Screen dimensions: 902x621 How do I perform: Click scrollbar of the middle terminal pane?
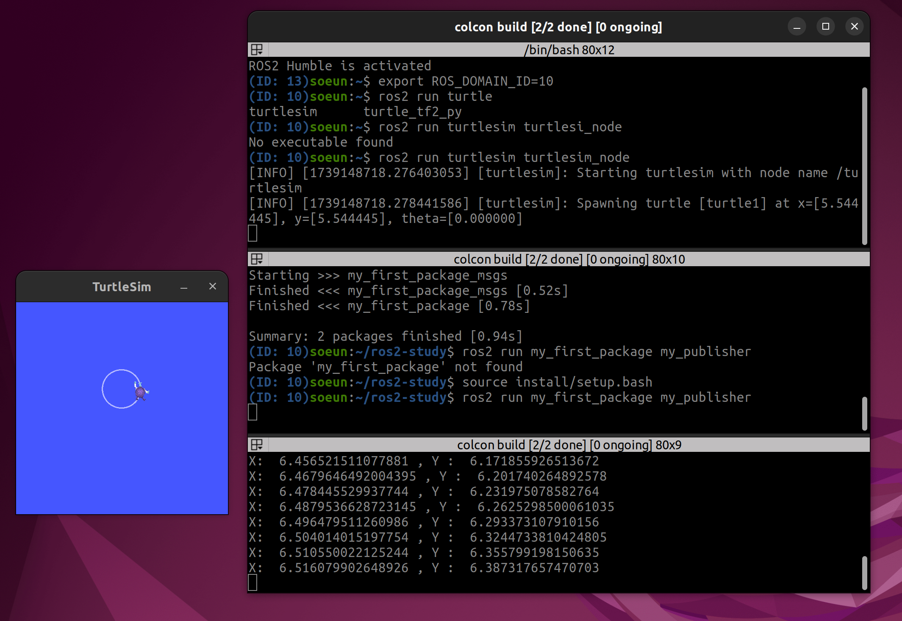[x=865, y=413]
